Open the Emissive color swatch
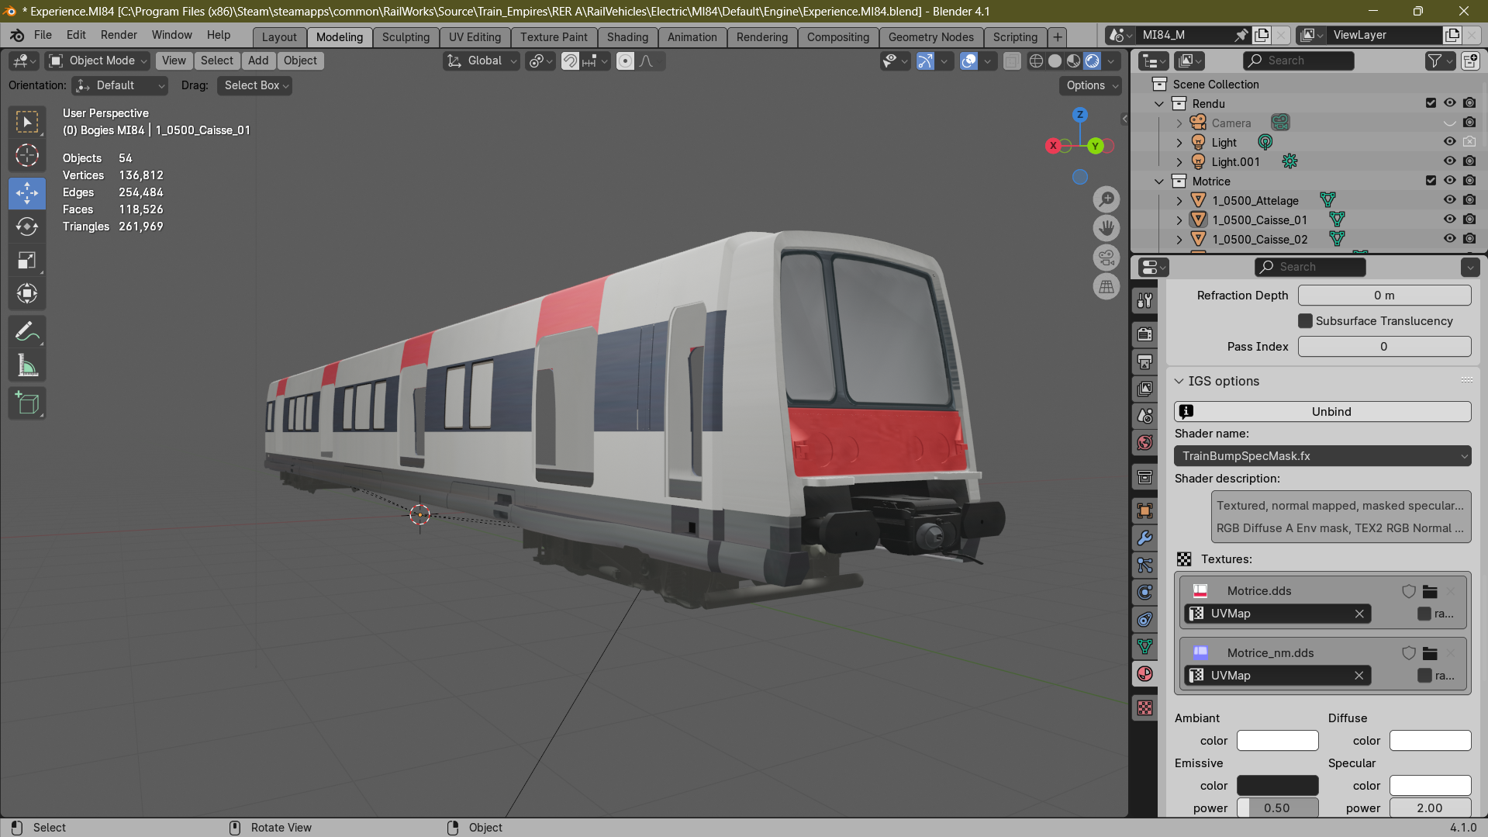1488x837 pixels. tap(1277, 786)
